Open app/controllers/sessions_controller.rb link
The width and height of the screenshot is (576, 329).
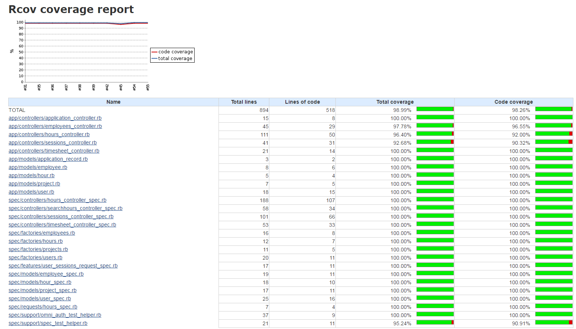pyautogui.click(x=53, y=143)
